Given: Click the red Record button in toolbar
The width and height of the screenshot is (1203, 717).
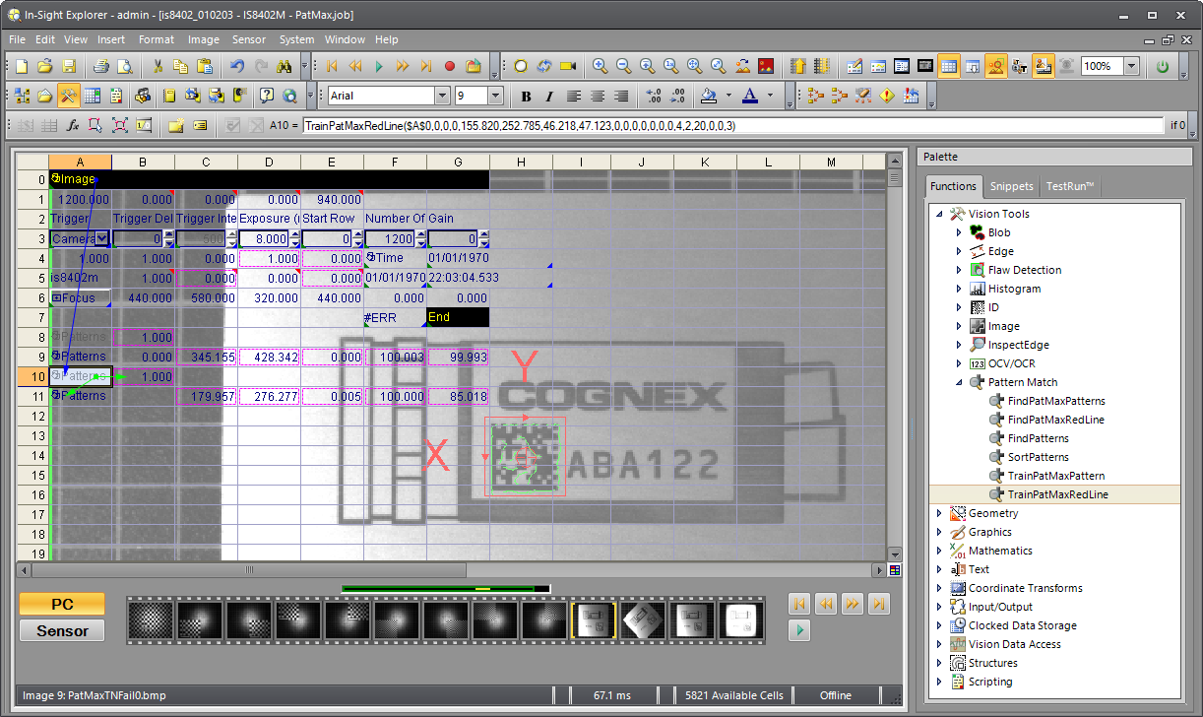Looking at the screenshot, I should 450,67.
